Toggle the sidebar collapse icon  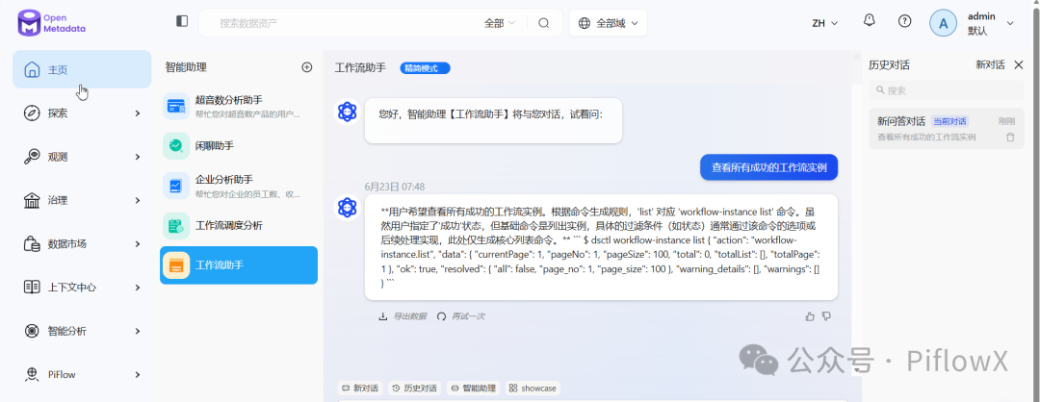tap(182, 21)
